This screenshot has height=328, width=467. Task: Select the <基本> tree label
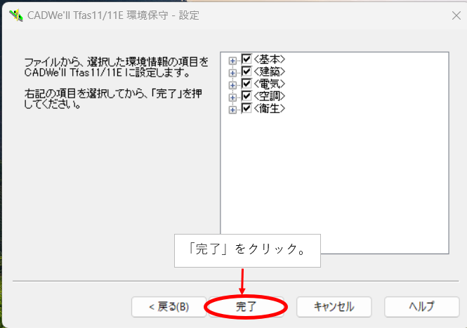point(269,59)
